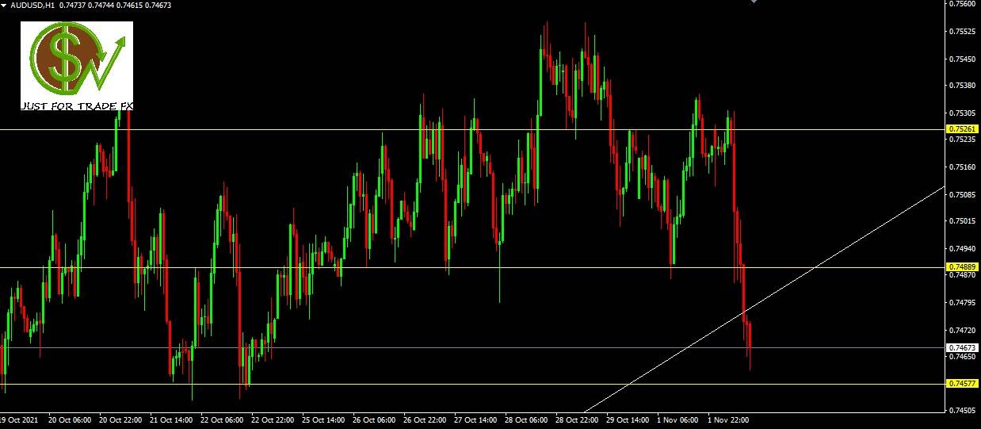Click the 26 Oct 06:00 time label
This screenshot has width=981, height=429.
click(x=374, y=419)
